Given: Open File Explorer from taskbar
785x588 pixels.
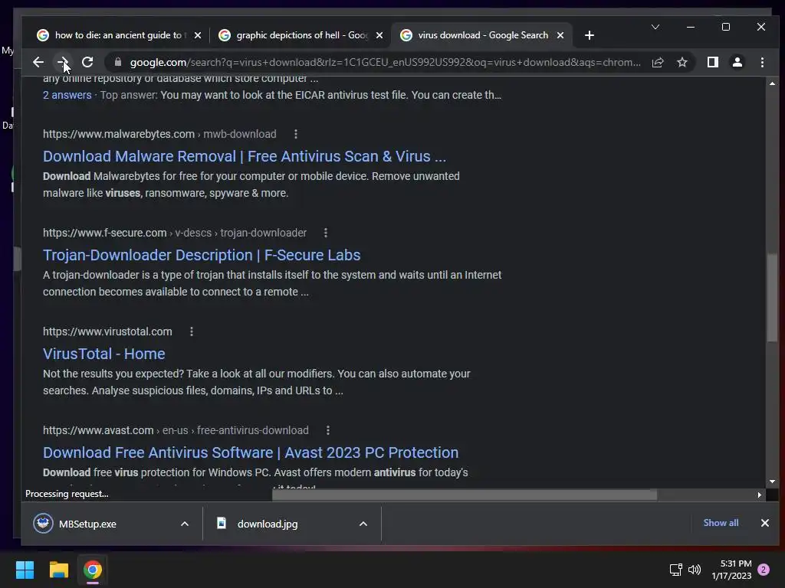Looking at the screenshot, I should [58, 570].
